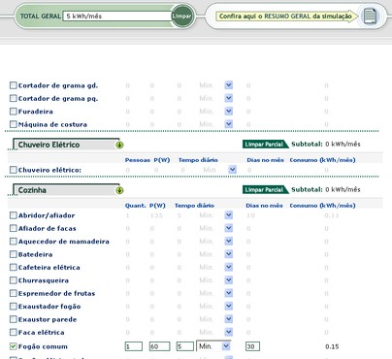Check the Aquecedor de mamadeira checkbox
Viewport: 392px width, 359px height.
click(13, 242)
